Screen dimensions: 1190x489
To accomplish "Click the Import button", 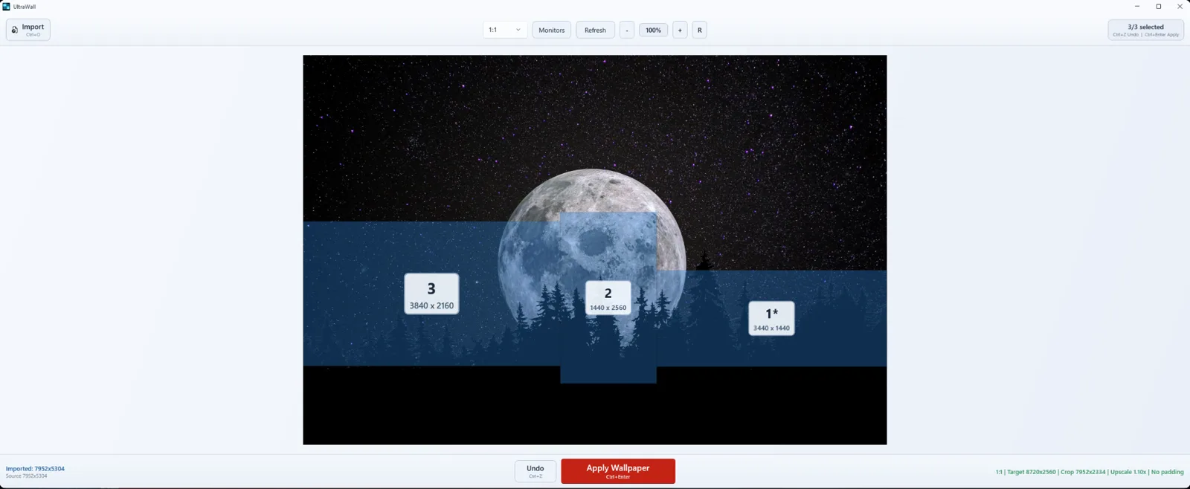I will pos(28,30).
